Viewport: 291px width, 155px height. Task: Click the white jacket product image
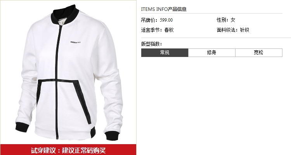(x=69, y=72)
